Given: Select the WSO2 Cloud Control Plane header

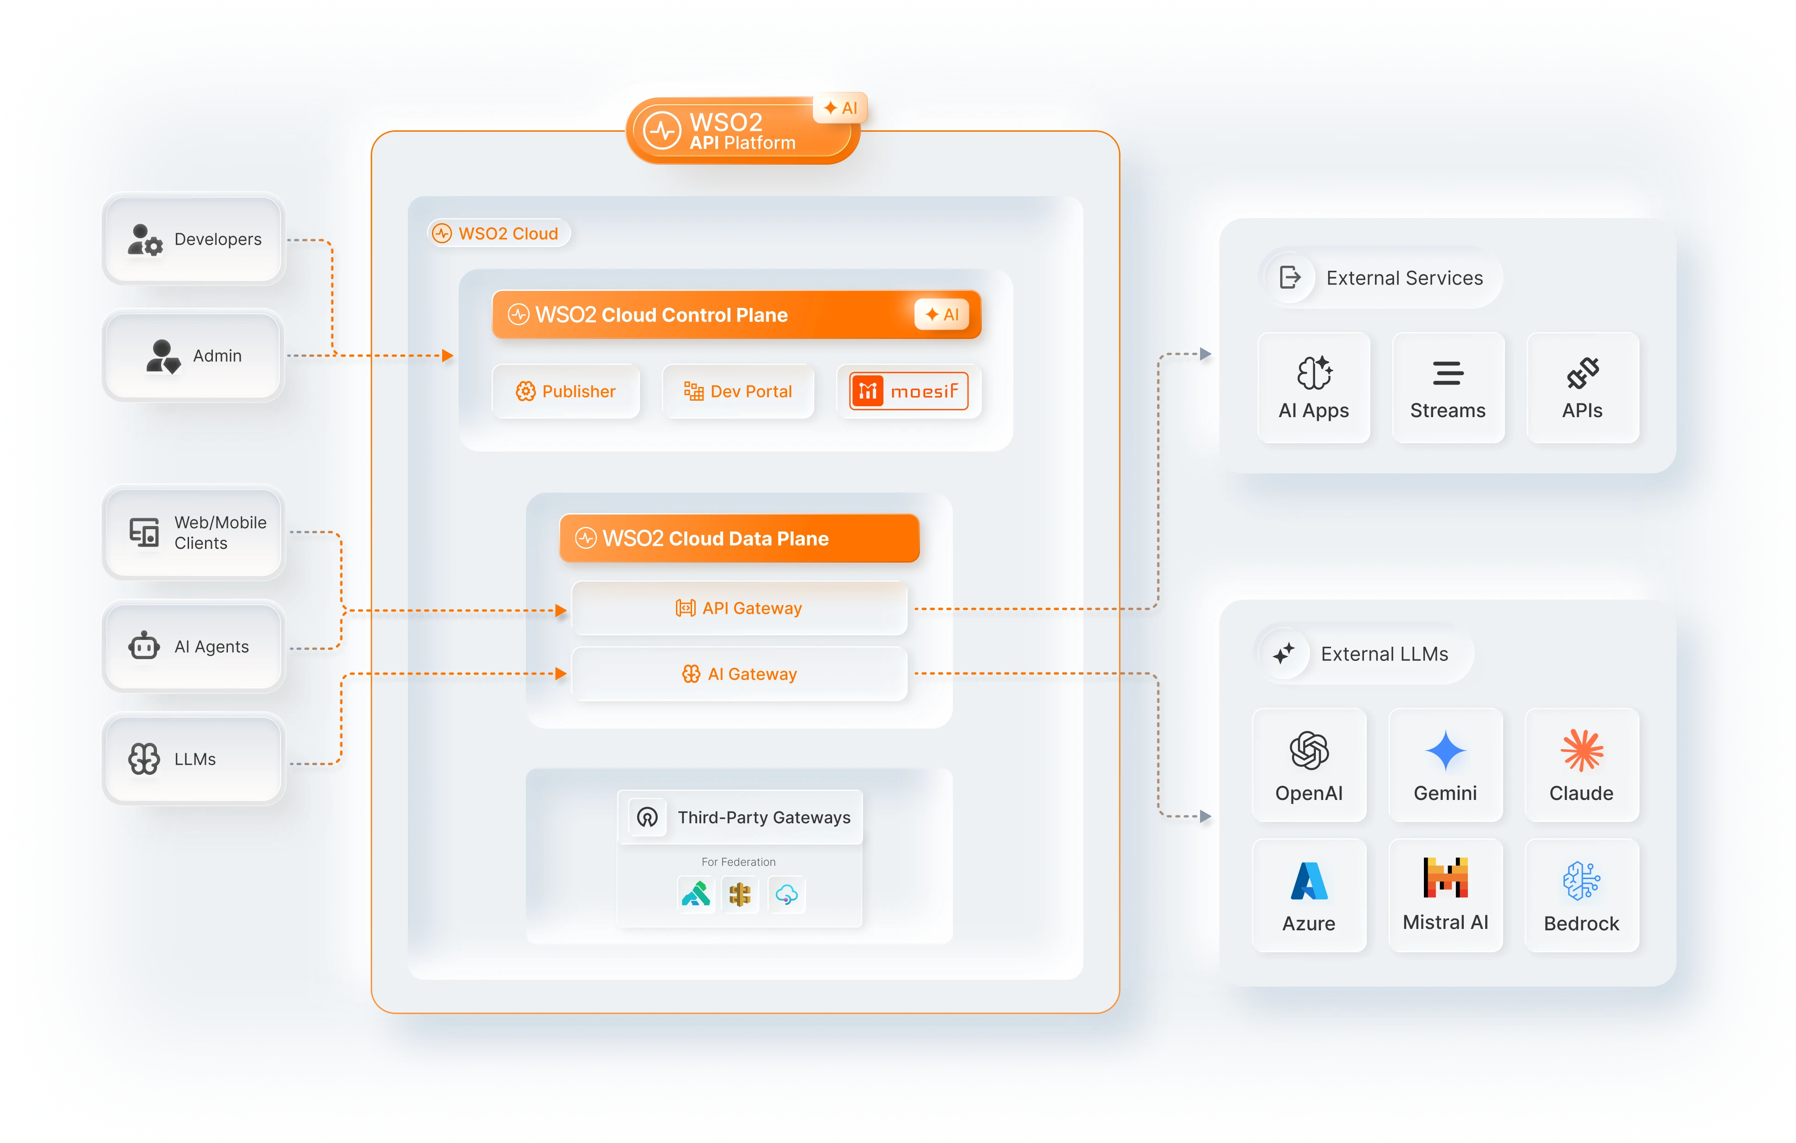Looking at the screenshot, I should [736, 314].
